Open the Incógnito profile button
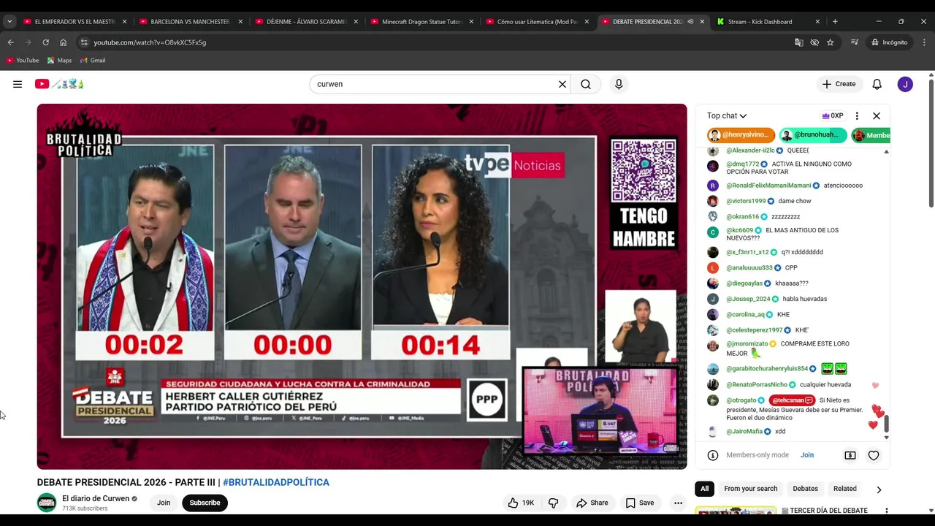The width and height of the screenshot is (935, 526). tap(889, 42)
